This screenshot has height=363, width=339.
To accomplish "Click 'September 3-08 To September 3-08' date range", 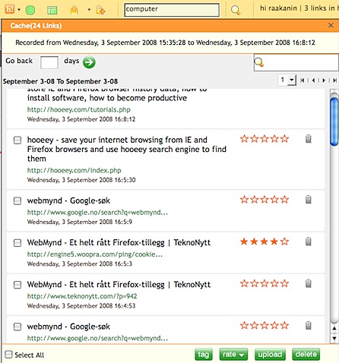I will (x=60, y=81).
